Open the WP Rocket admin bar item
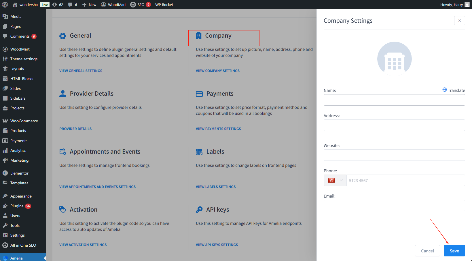 pos(164,5)
